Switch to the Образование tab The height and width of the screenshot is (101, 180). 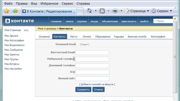(x=103, y=37)
